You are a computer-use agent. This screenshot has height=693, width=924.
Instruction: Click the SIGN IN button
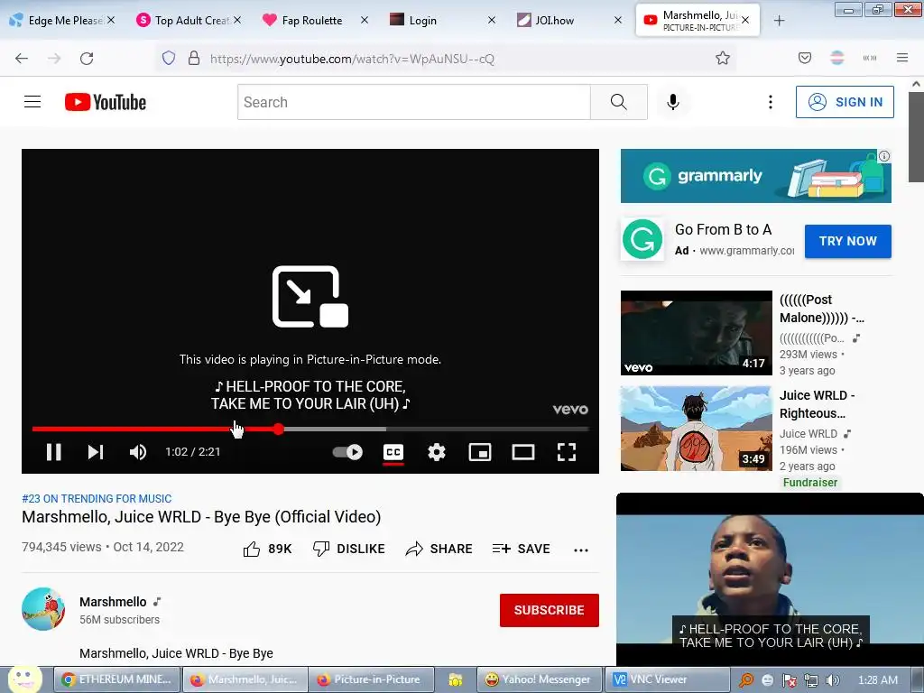[845, 102]
